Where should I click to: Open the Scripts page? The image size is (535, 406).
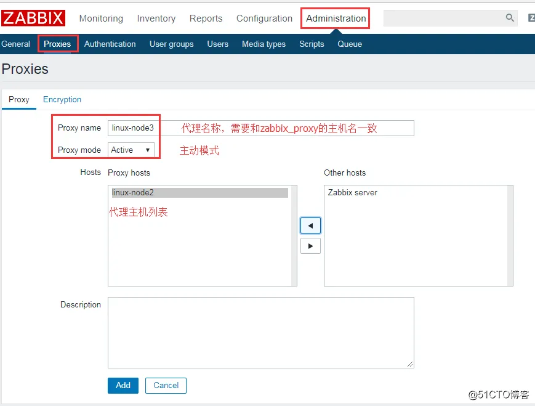click(x=312, y=44)
